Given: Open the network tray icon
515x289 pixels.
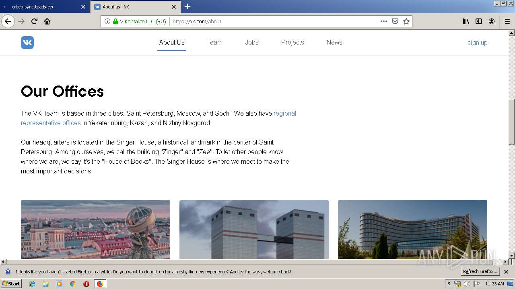Looking at the screenshot, I should point(457,284).
